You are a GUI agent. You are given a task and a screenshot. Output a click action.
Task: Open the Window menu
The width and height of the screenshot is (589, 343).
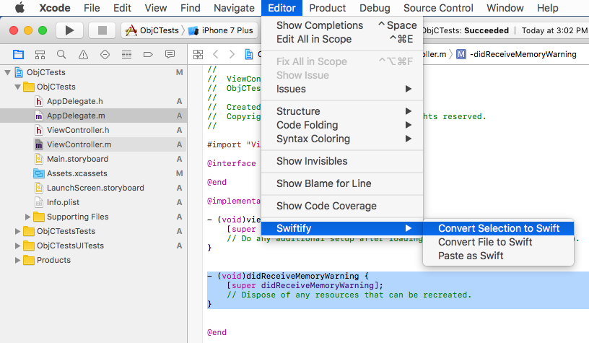pos(505,8)
